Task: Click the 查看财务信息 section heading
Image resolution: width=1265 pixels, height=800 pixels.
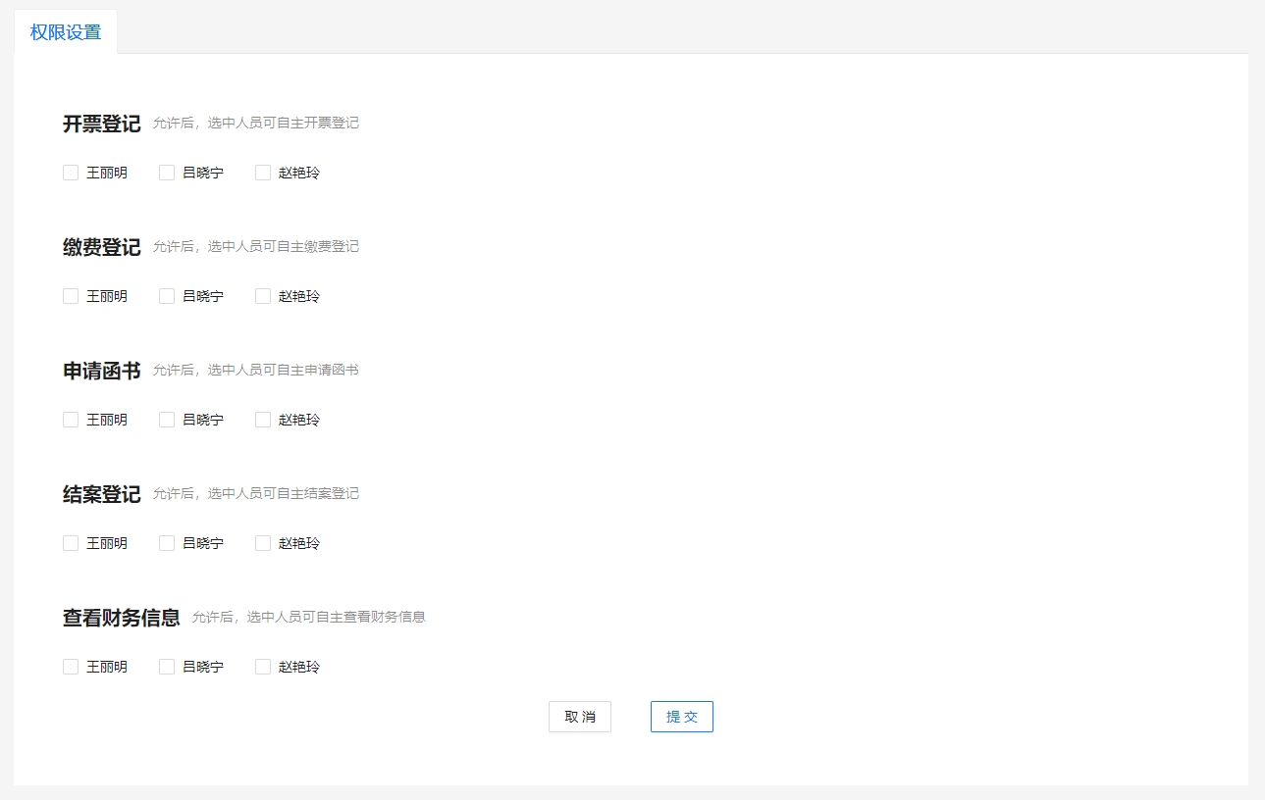Action: 122,618
